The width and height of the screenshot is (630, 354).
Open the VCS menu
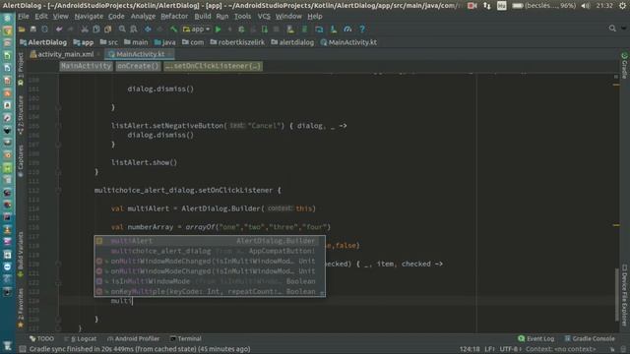point(264,17)
